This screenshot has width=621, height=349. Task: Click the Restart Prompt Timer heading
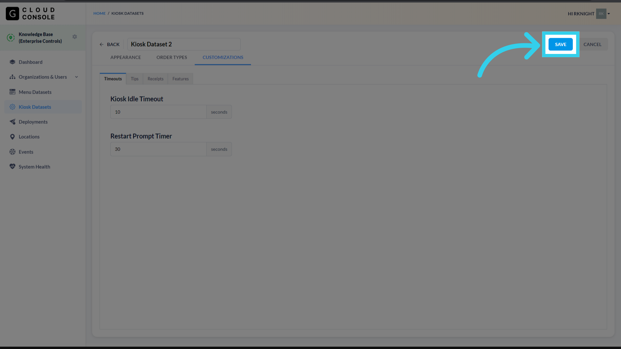click(141, 136)
